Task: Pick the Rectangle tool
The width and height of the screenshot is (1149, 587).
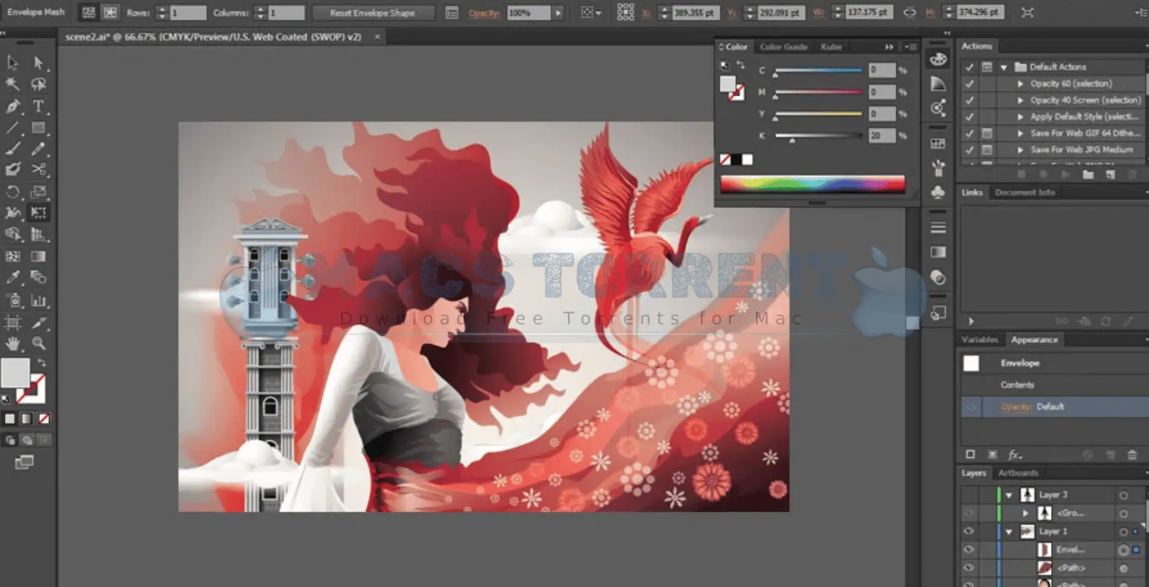Action: (x=38, y=128)
